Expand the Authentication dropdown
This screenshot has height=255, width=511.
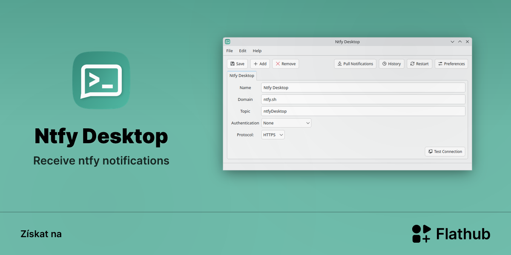286,123
